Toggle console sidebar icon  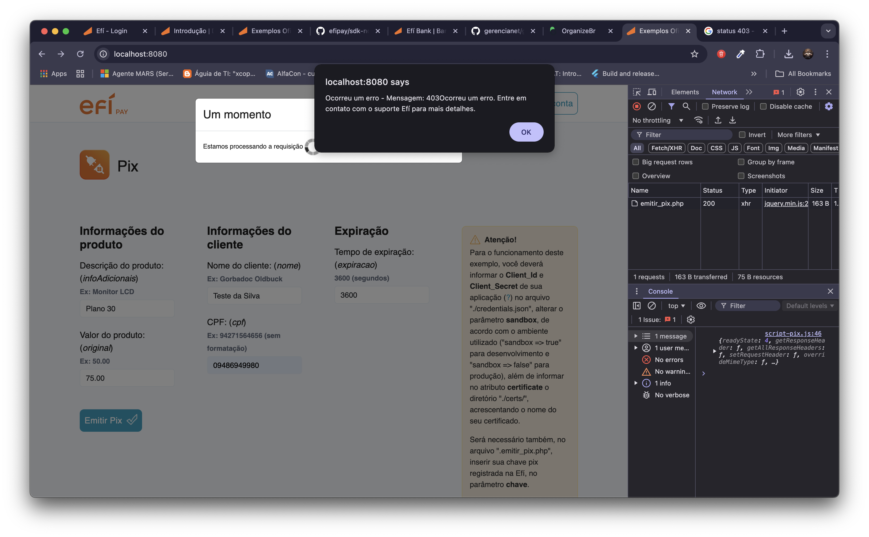point(637,306)
